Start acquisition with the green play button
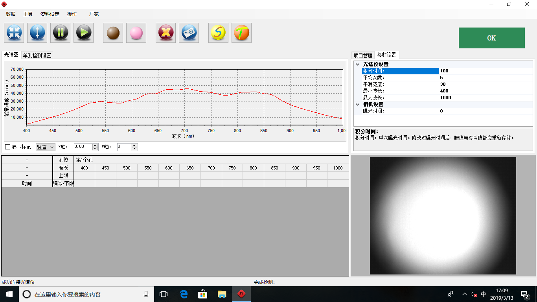Screen dimensions: 537x302 83,33
